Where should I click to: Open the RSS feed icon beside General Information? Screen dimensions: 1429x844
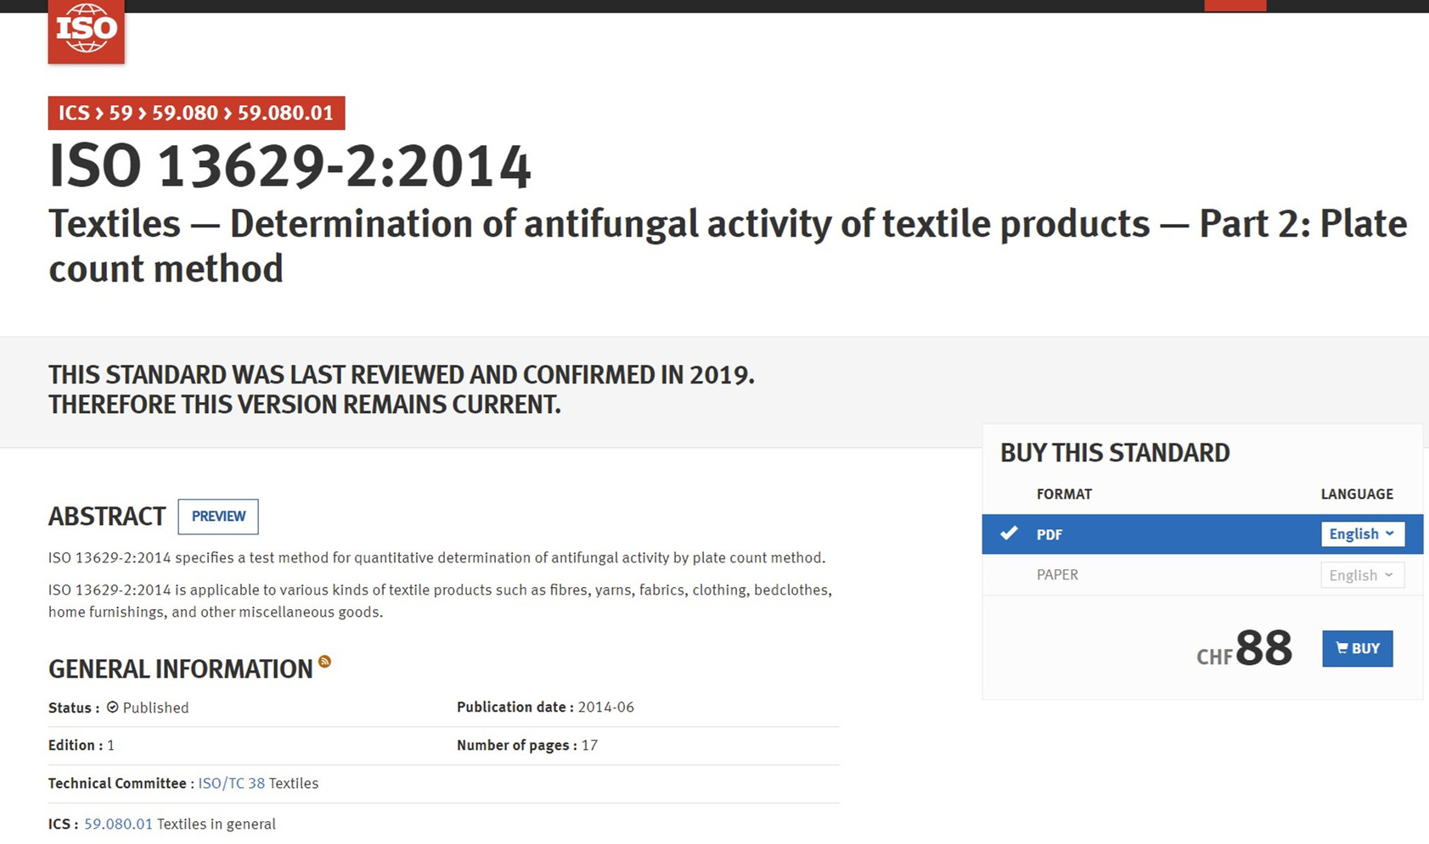(324, 662)
